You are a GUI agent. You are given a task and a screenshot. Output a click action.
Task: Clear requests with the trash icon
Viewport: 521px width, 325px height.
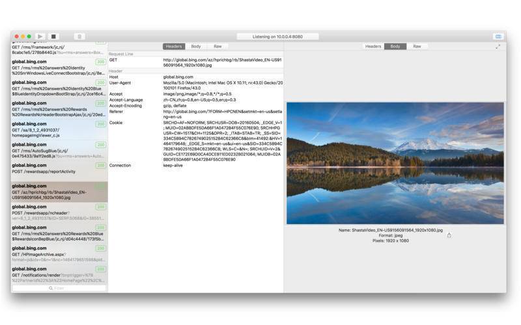[x=79, y=36]
